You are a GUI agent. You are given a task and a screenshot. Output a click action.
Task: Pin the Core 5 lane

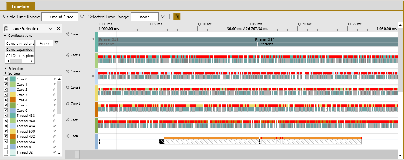point(54,105)
